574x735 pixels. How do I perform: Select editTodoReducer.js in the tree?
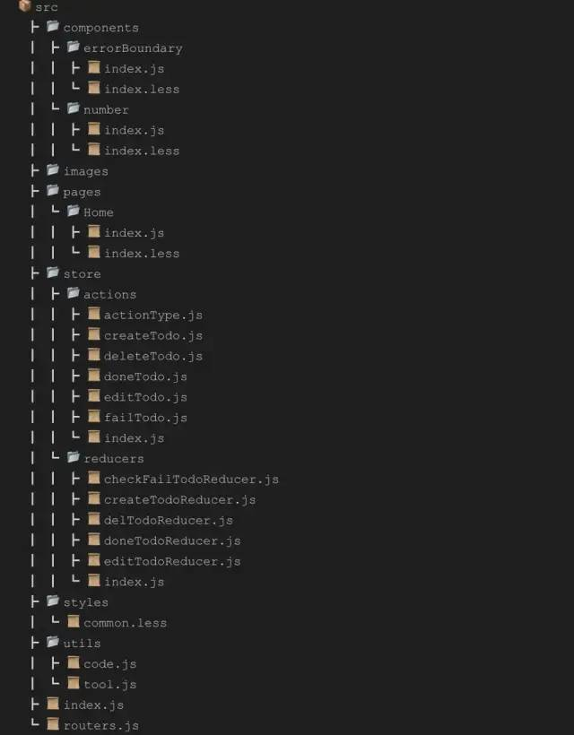coord(172,561)
